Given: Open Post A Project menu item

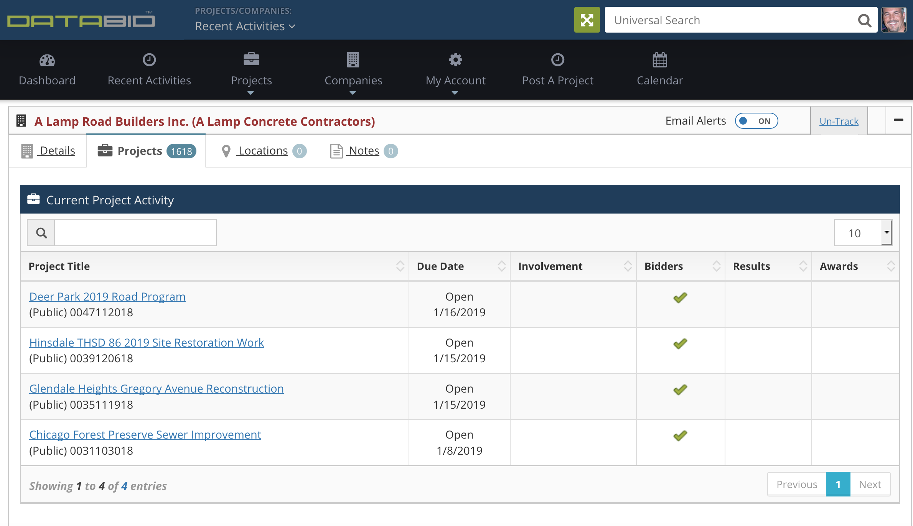Looking at the screenshot, I should pos(557,70).
